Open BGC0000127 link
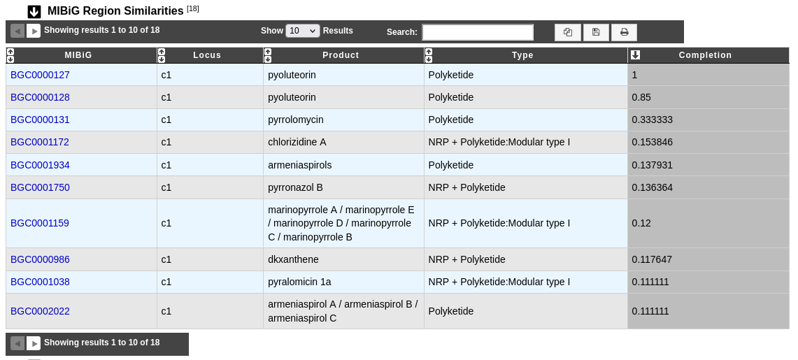798x360 pixels. click(x=40, y=75)
